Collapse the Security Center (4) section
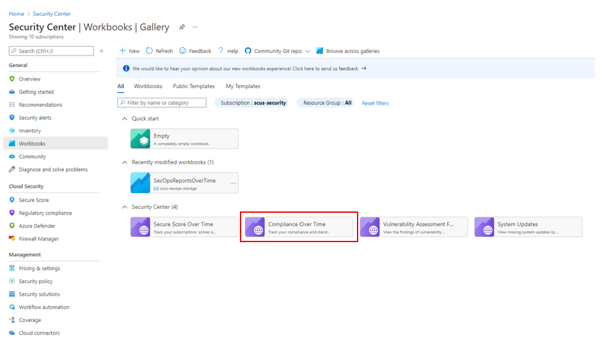Screen dimensions: 609x345 [x=124, y=207]
